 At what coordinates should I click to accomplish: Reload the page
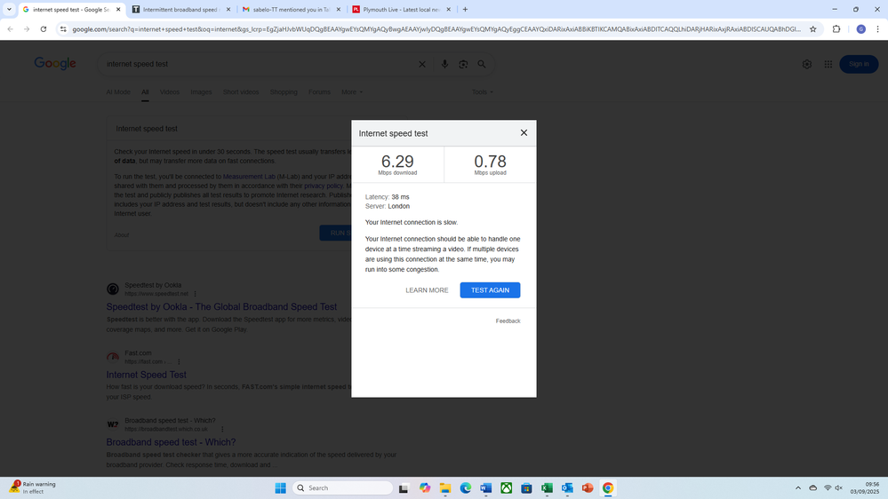tap(43, 29)
